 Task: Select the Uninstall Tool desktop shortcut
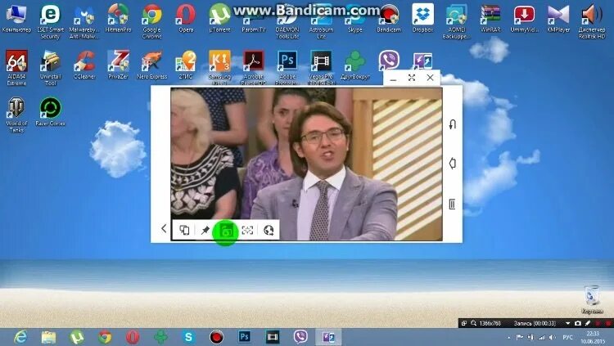50,68
